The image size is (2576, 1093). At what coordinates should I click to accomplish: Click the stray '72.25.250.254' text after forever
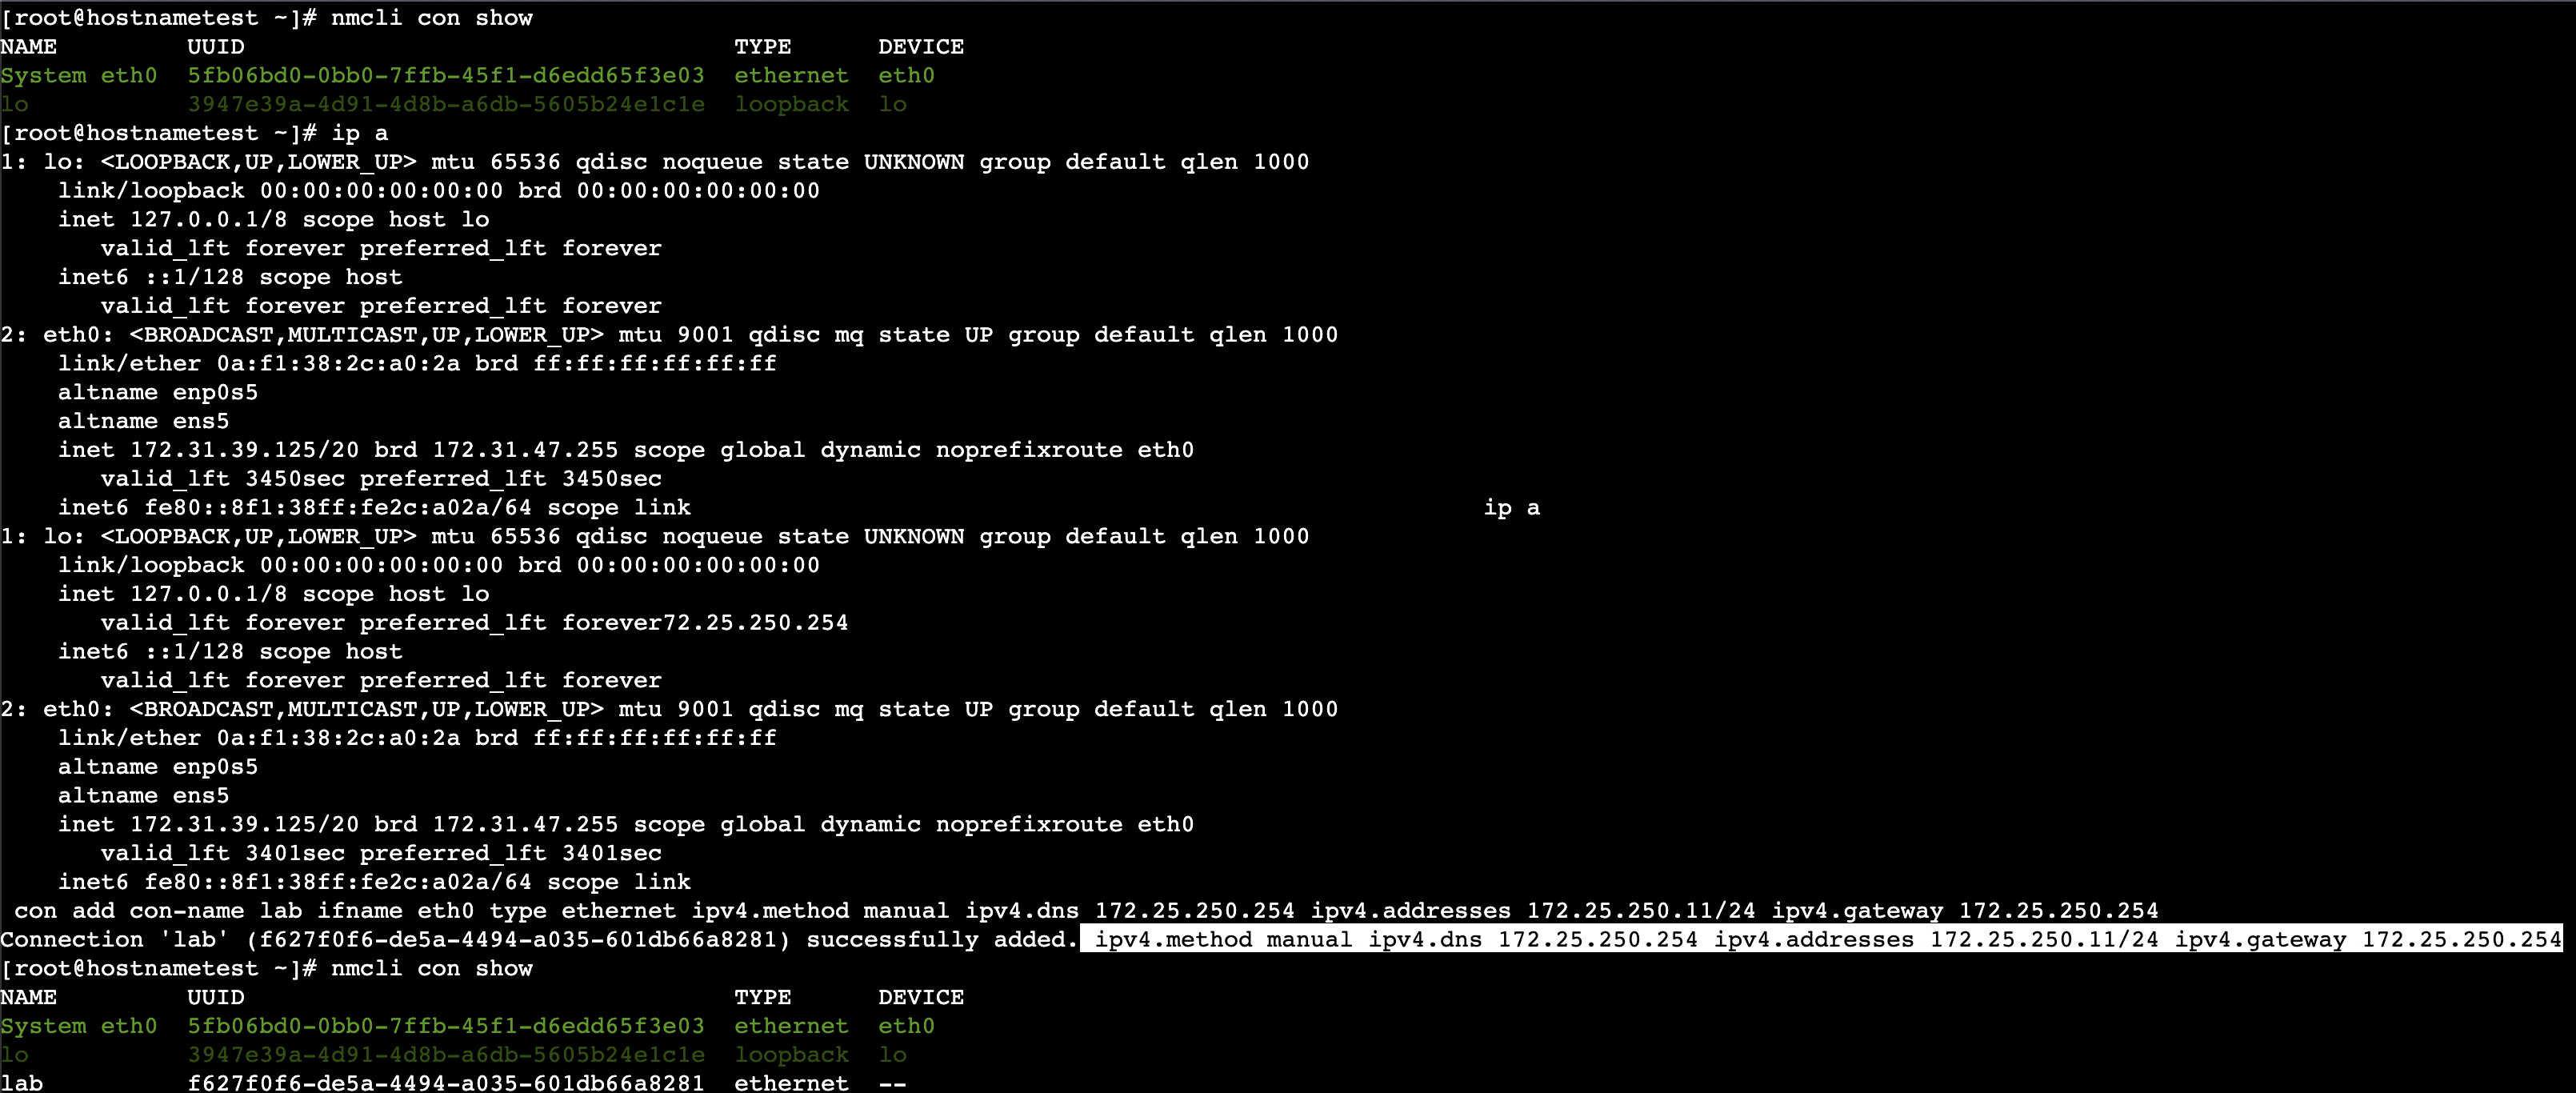pyautogui.click(x=755, y=623)
